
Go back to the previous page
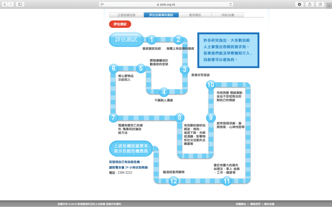click(x=5, y=4)
